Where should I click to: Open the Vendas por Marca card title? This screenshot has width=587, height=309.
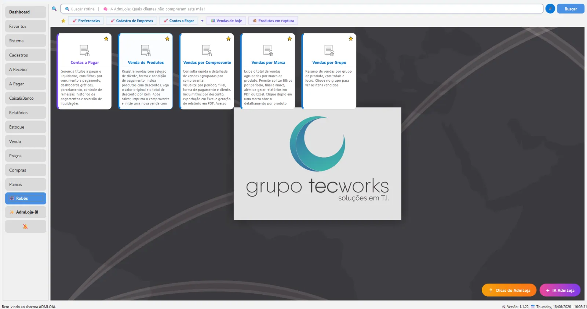[x=268, y=63]
